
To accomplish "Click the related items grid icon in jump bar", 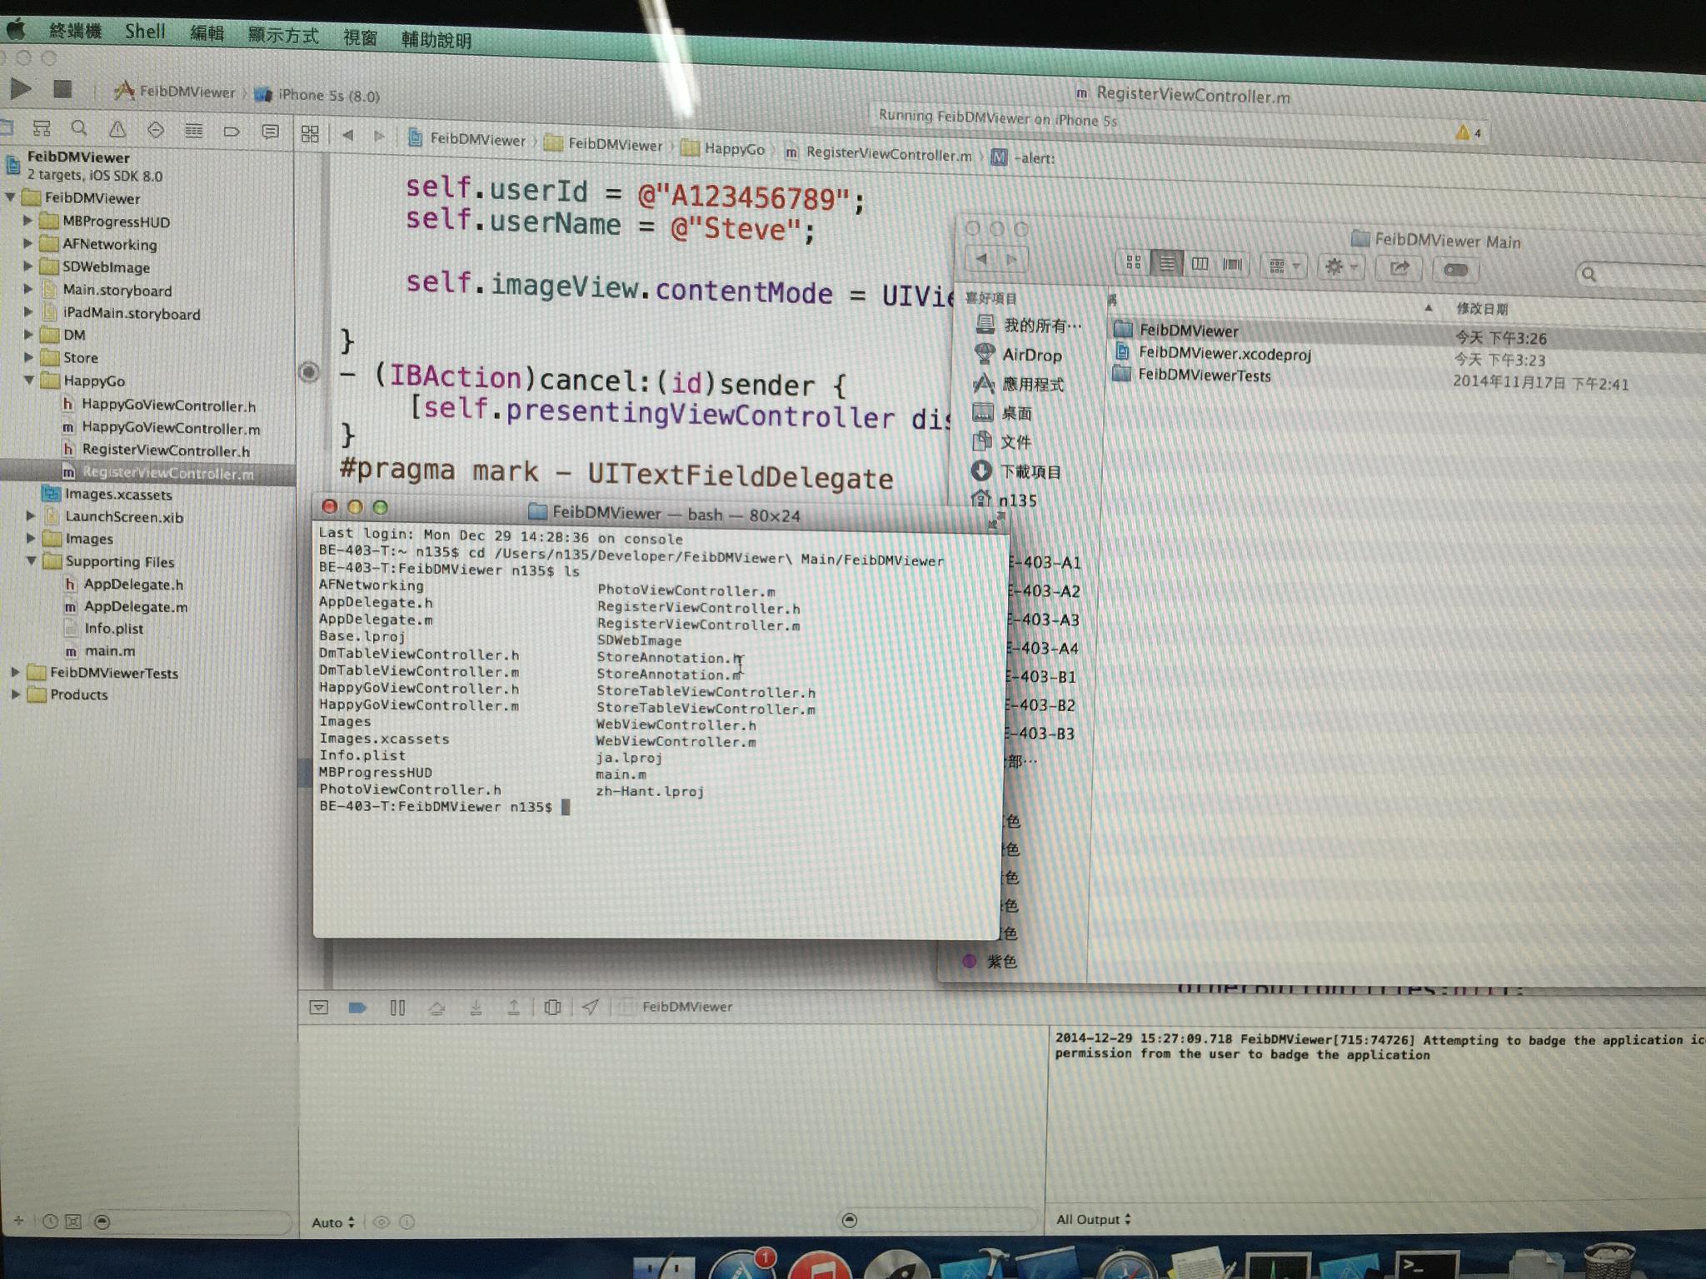I will click(310, 134).
